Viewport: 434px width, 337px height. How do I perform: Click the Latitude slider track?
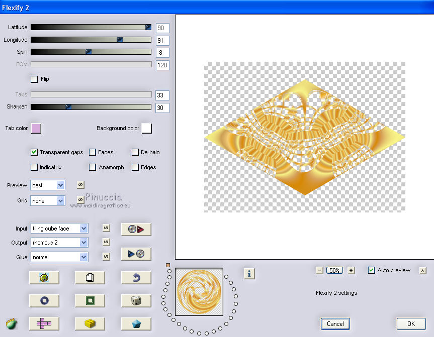[91, 27]
